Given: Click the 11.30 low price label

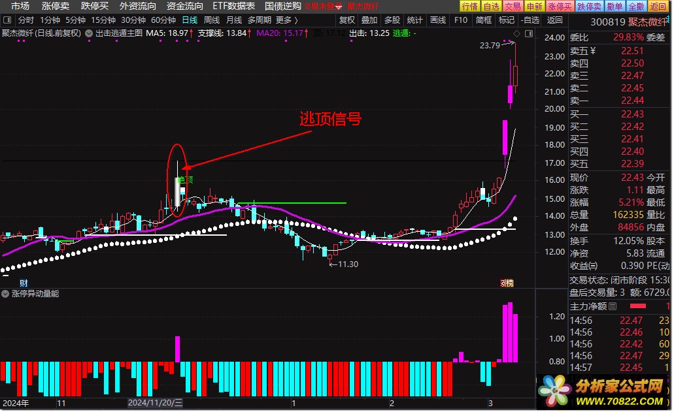Looking at the screenshot, I should coord(348,264).
